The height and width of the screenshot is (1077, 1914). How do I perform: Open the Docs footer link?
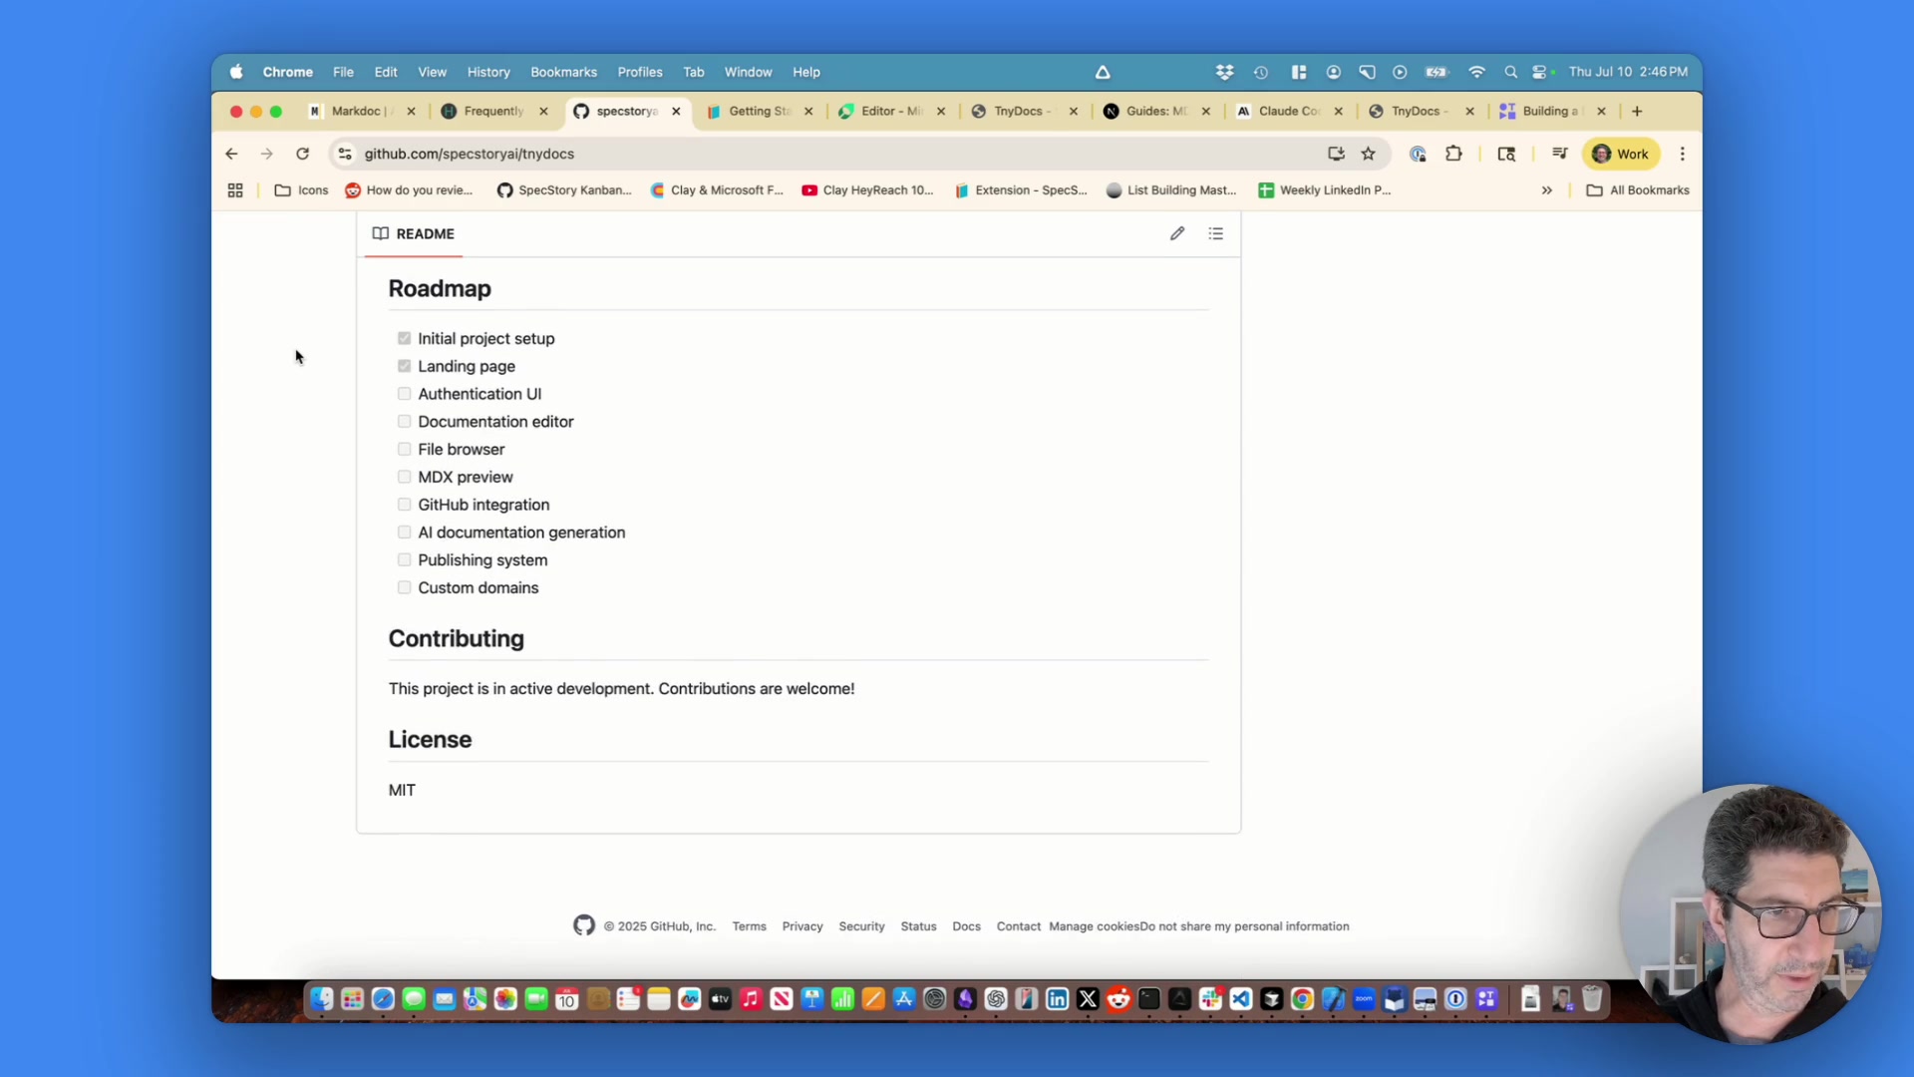coord(966,926)
